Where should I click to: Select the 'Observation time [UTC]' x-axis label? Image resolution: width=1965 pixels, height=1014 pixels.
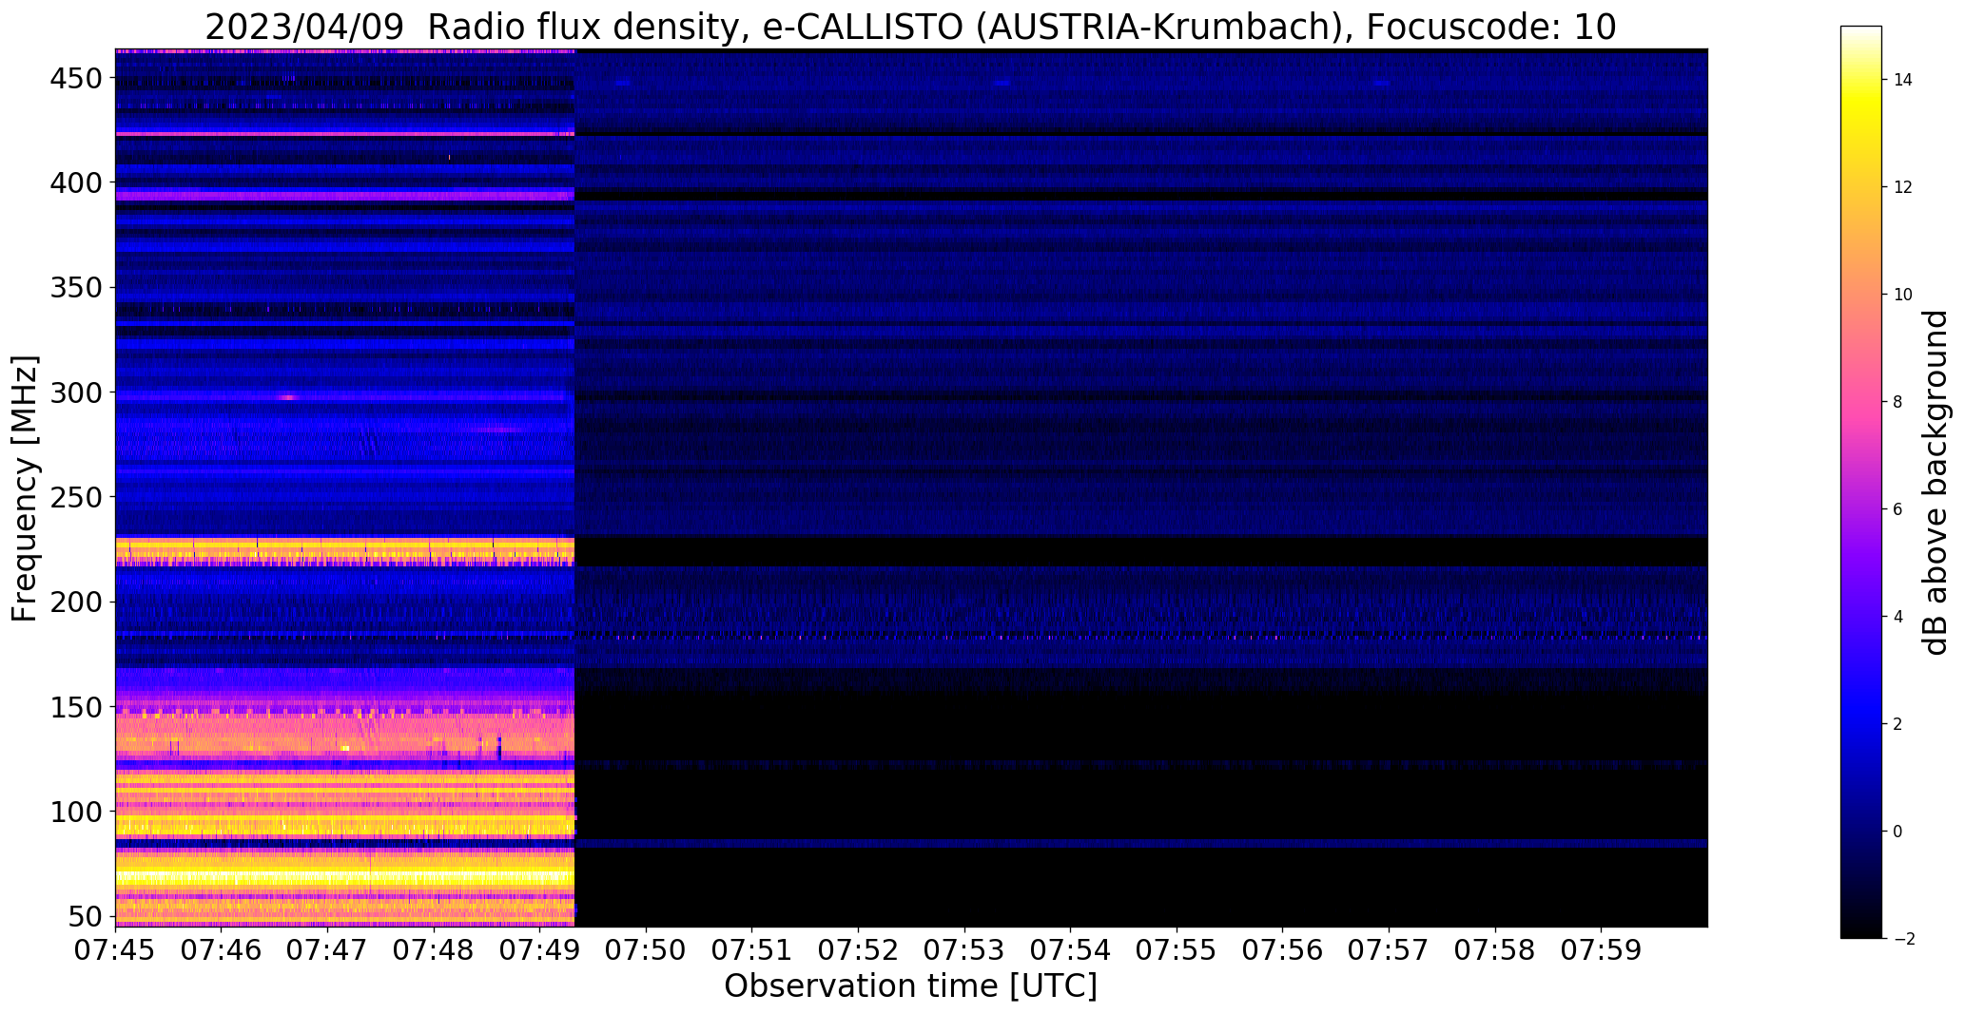point(910,985)
